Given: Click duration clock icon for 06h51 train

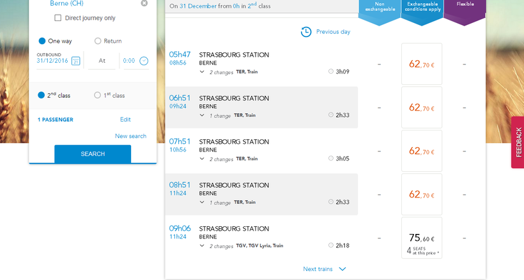Looking at the screenshot, I should [330, 115].
